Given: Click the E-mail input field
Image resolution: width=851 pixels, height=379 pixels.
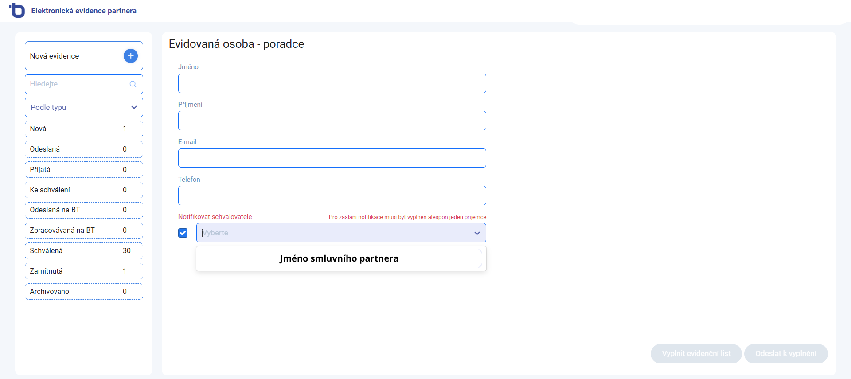Looking at the screenshot, I should [332, 158].
